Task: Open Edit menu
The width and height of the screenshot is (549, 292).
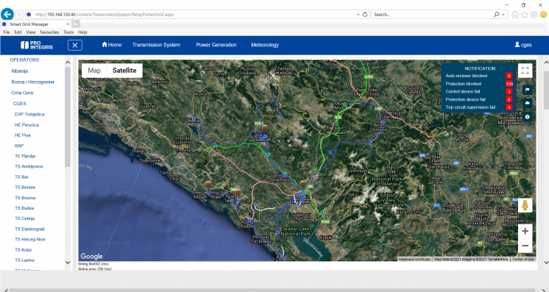Action: pos(18,32)
